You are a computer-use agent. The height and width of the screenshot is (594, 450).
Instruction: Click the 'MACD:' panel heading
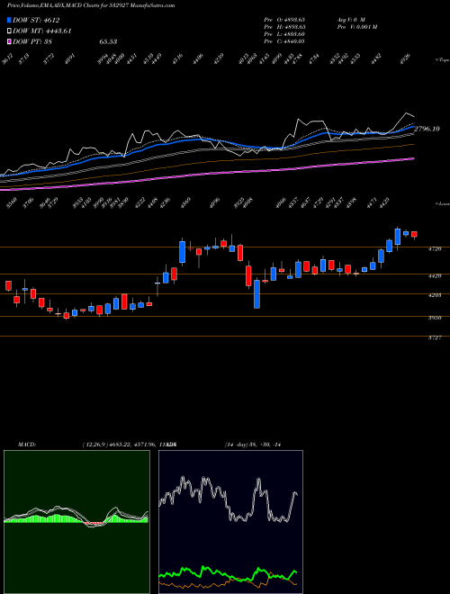[27, 444]
